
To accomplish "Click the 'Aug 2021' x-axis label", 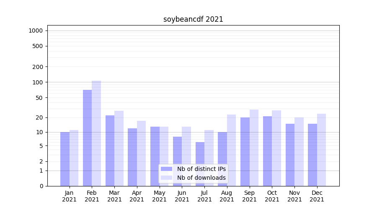I will pos(227,196).
